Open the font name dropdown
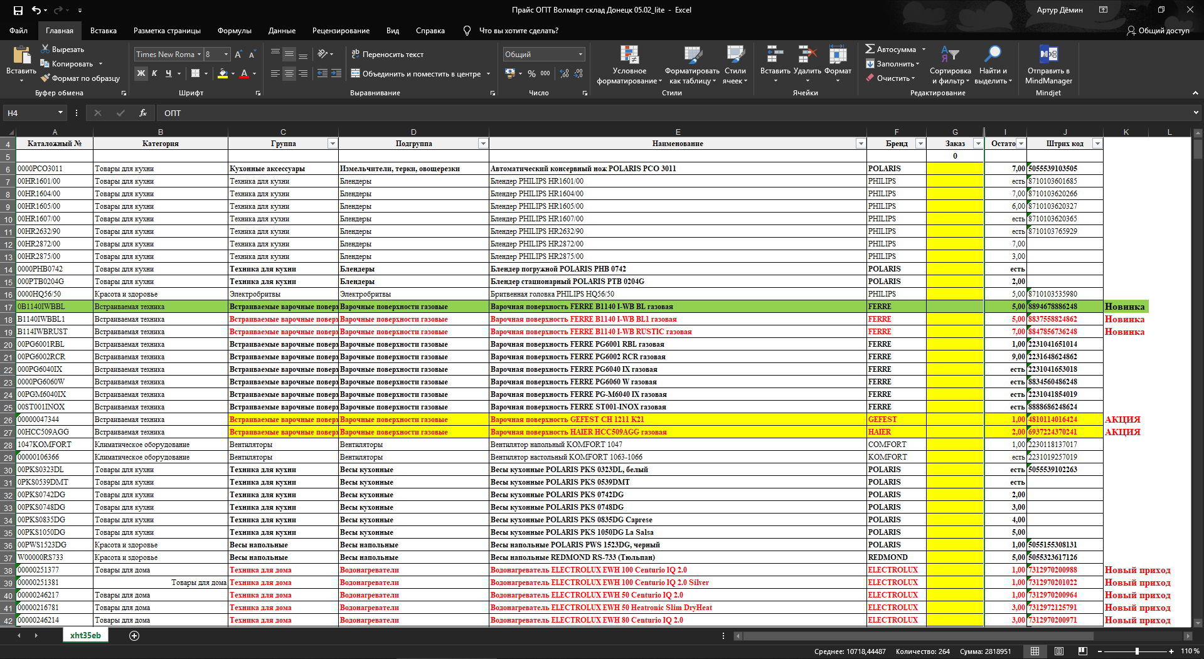 pos(199,55)
